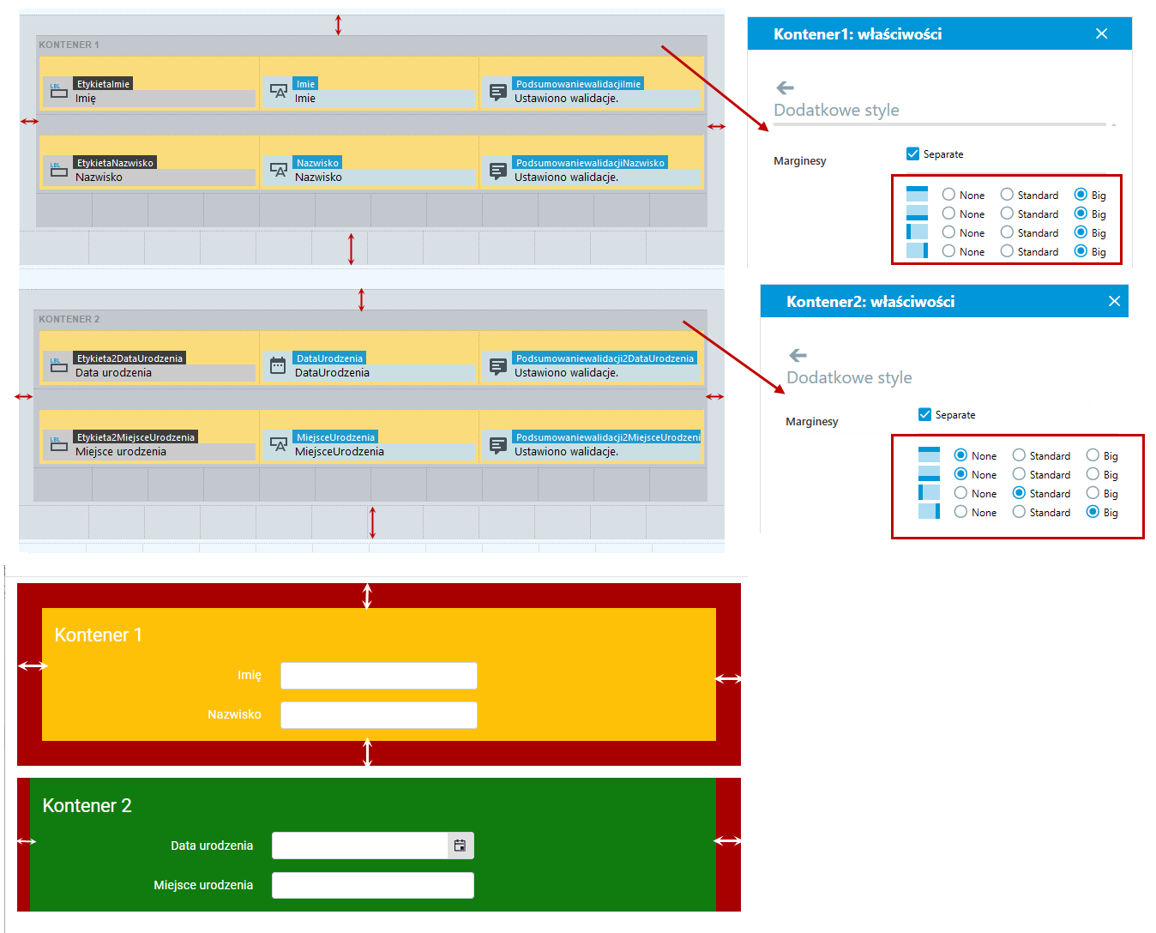Image resolution: width=1156 pixels, height=933 pixels.
Task: Set Kontener2 right margin to Standard
Action: click(x=1019, y=512)
